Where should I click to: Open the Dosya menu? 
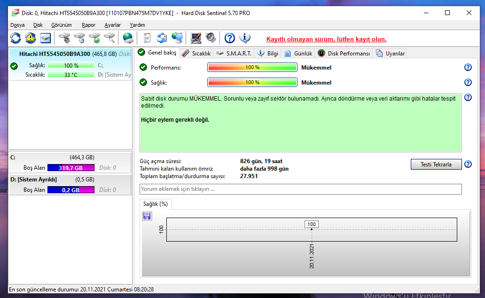[x=17, y=25]
